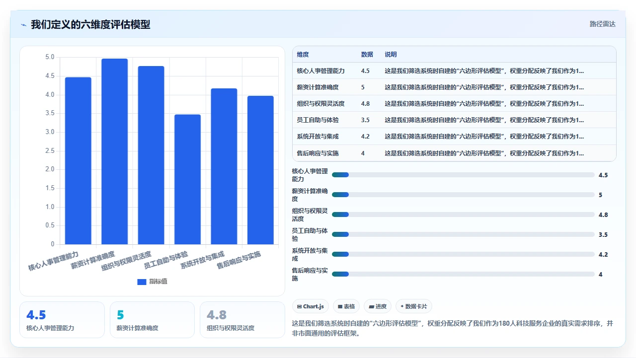Click the 售后响应与实施 bar in chart
Image resolution: width=636 pixels, height=358 pixels.
tap(260, 170)
